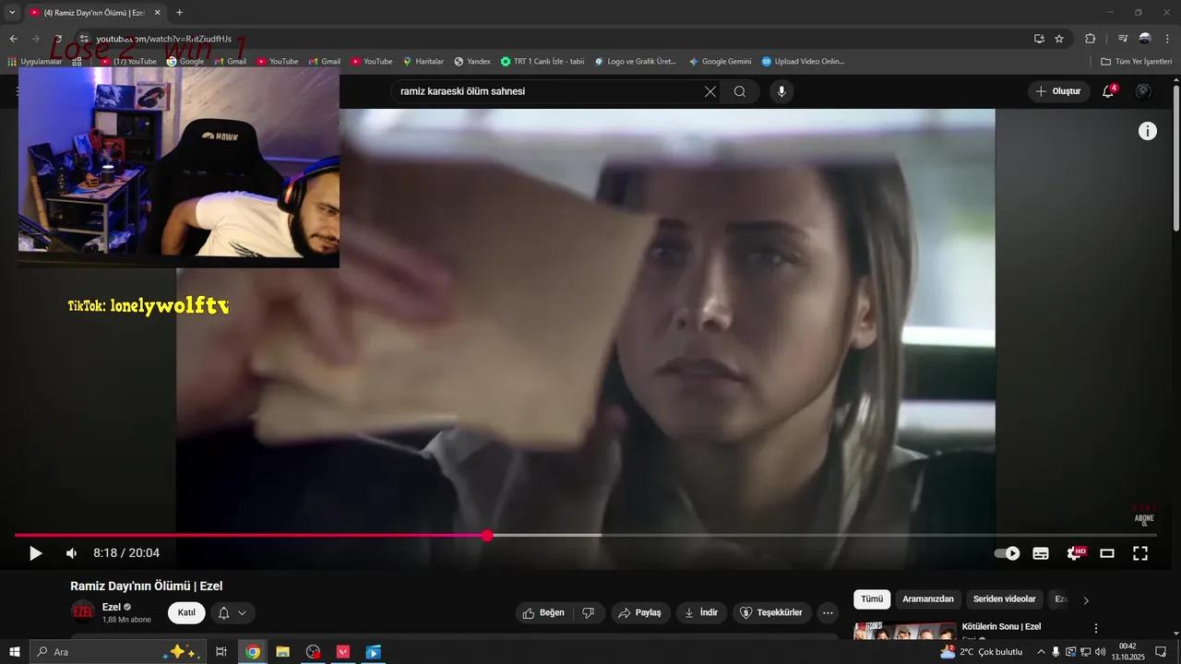Image resolution: width=1181 pixels, height=664 pixels.
Task: Open the Chrome extensions puzzle icon
Action: click(1090, 39)
